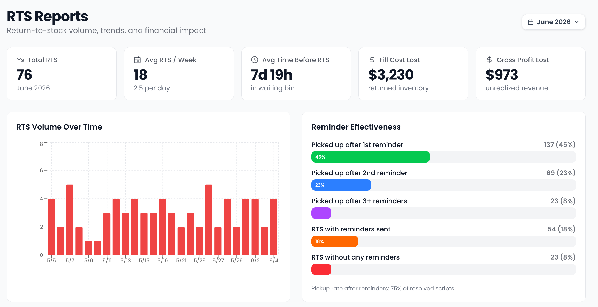Image resolution: width=598 pixels, height=307 pixels.
Task: Click the clock icon beside Avg Time Before RTS
Action: tap(255, 60)
